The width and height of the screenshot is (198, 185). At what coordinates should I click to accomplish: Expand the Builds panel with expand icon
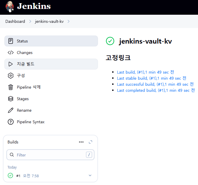pos(90,142)
